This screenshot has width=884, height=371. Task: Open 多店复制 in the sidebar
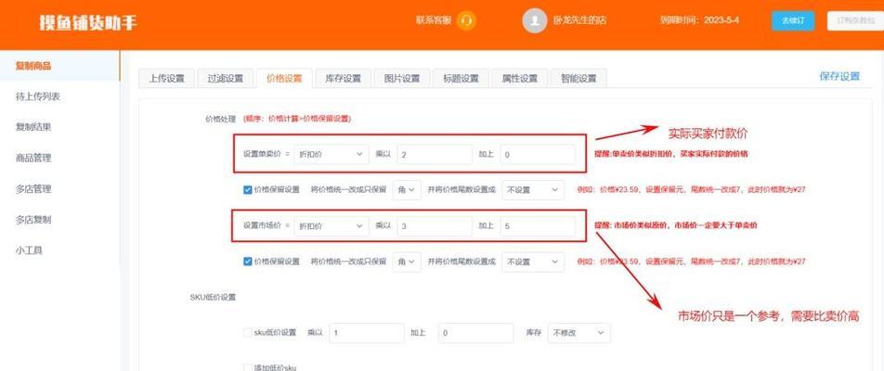tap(59, 220)
